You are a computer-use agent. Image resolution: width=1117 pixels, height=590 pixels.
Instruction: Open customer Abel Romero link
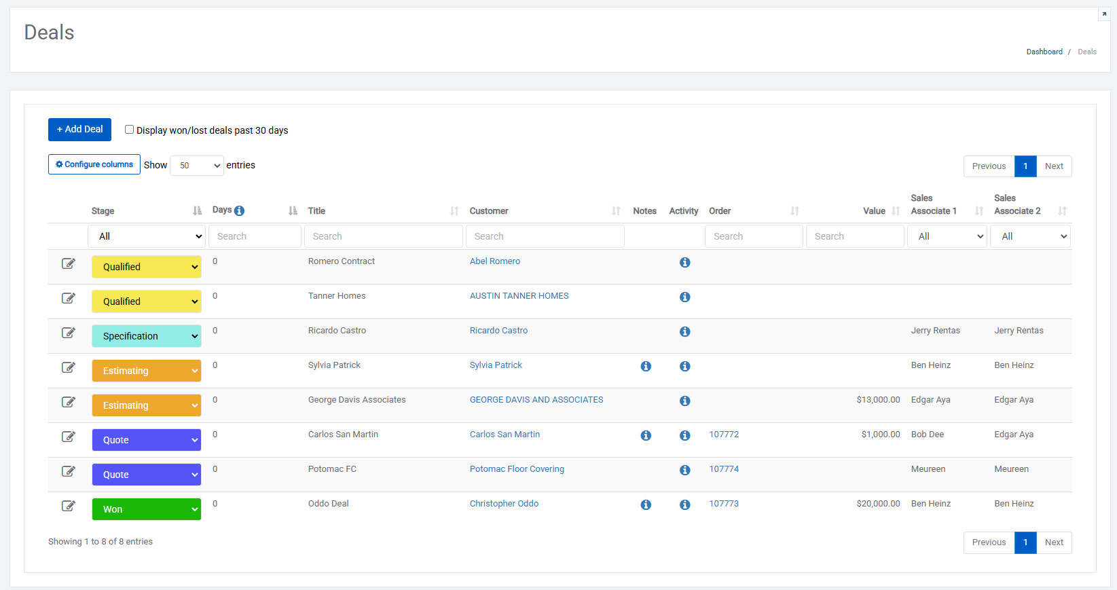[x=495, y=261]
